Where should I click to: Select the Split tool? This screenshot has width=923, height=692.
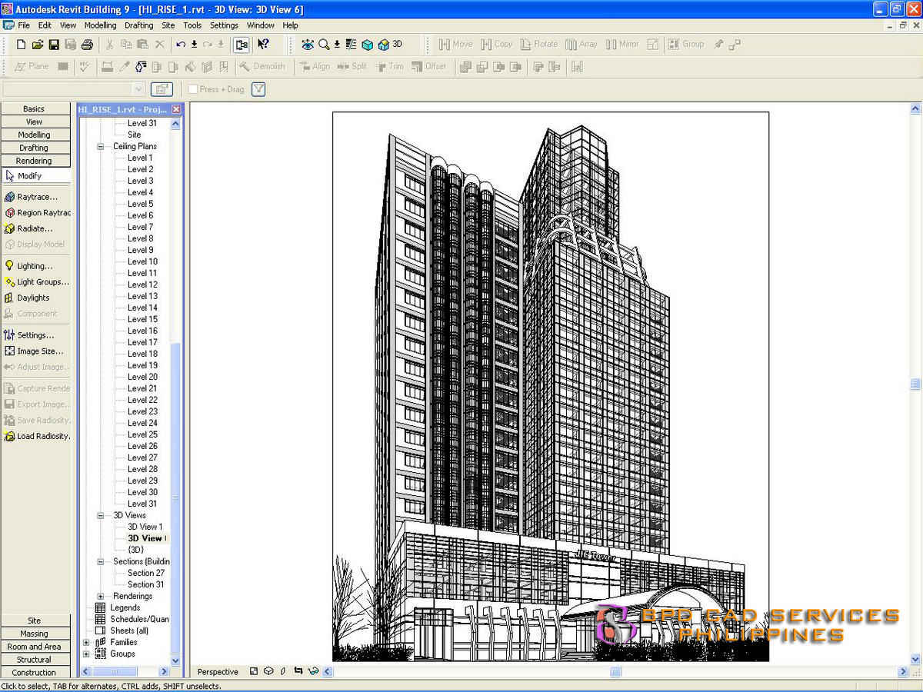point(354,67)
